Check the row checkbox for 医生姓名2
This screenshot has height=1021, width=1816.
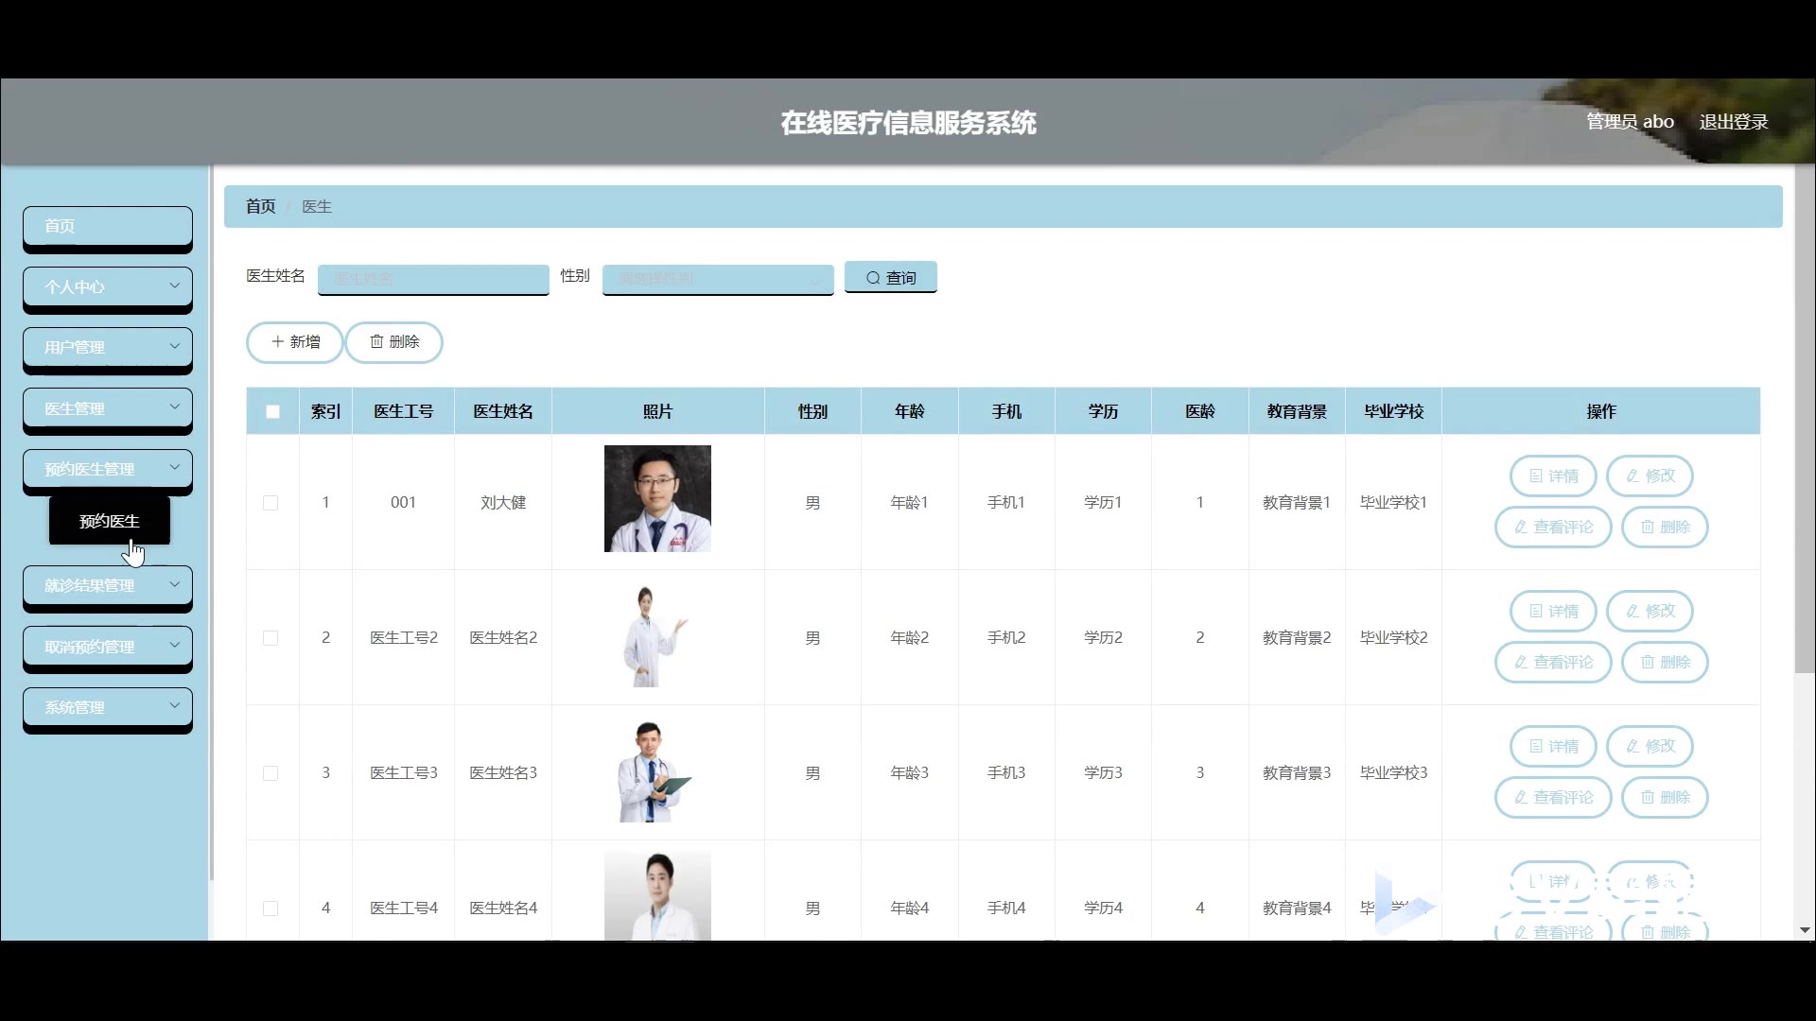(271, 638)
